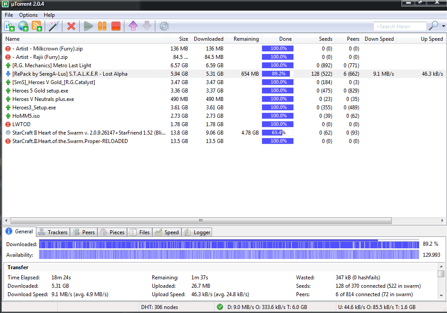Viewport: 447px width, 313px height.
Task: Click the 89.2% progress bar of Lost Alpha
Action: (x=277, y=74)
